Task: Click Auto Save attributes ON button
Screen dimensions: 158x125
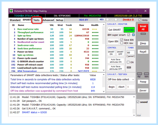Action: pos(116,61)
